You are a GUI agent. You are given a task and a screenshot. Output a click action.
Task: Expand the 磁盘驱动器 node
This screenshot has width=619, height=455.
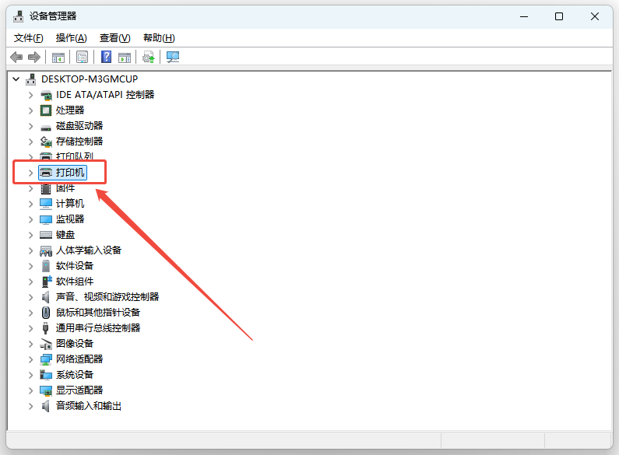[x=31, y=126]
